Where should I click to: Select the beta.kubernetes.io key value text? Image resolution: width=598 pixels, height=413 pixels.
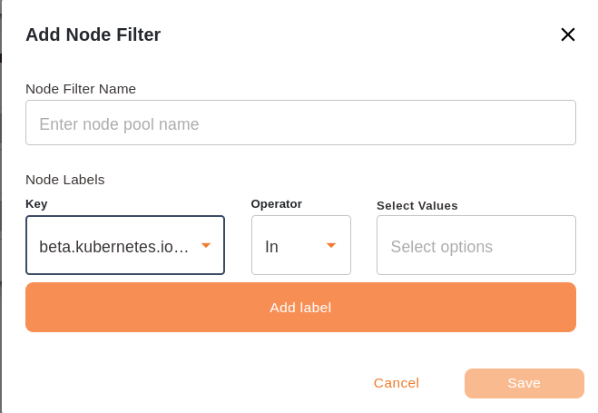(114, 247)
